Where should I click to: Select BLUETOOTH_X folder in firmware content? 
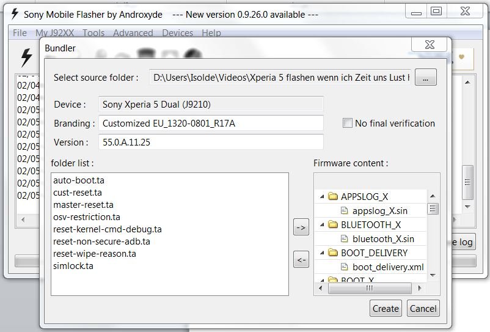(371, 225)
